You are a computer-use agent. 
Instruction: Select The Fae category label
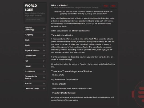[28, 83]
